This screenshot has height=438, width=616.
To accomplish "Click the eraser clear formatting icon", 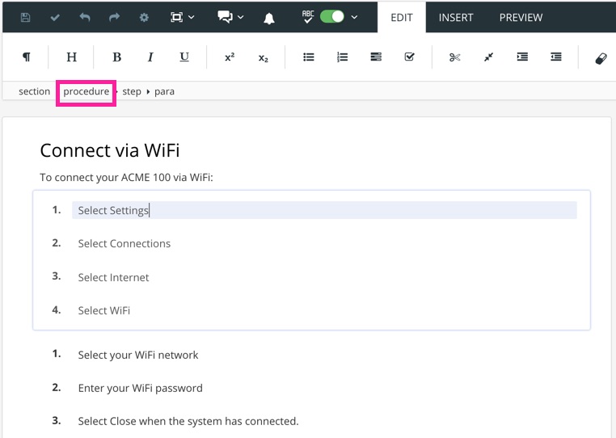I will 601,57.
